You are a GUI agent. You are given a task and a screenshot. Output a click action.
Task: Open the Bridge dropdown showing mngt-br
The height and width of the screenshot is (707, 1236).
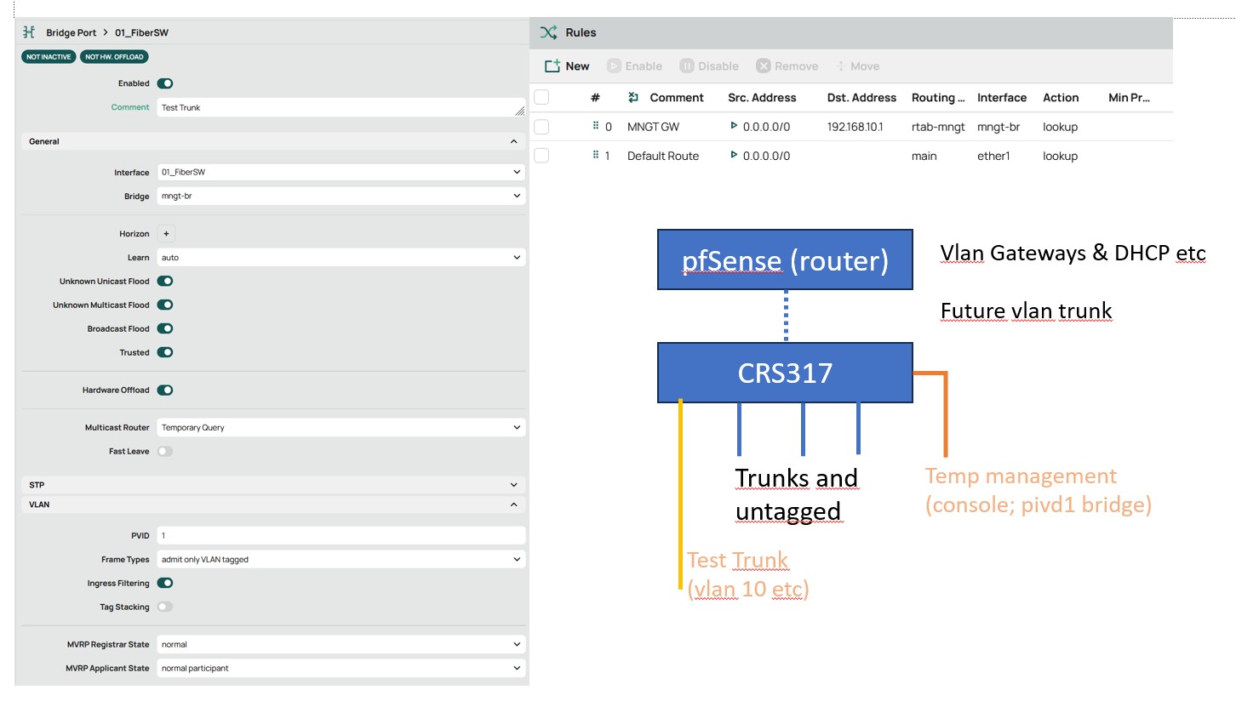point(341,196)
